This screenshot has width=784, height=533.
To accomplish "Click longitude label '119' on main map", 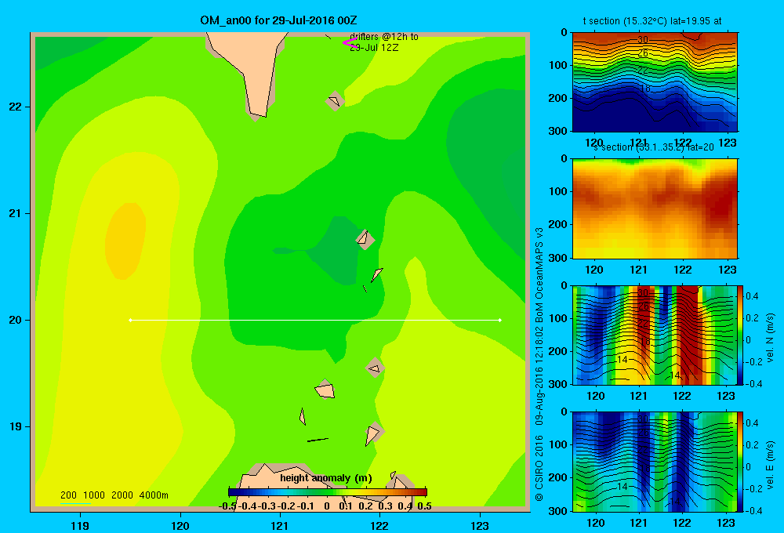I will pos(80,525).
